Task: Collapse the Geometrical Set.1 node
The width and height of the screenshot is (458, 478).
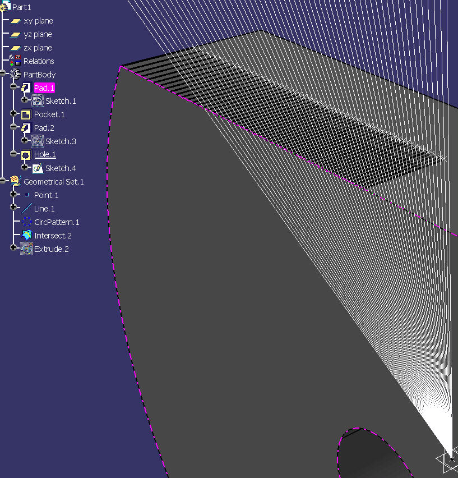Action: click(3, 181)
